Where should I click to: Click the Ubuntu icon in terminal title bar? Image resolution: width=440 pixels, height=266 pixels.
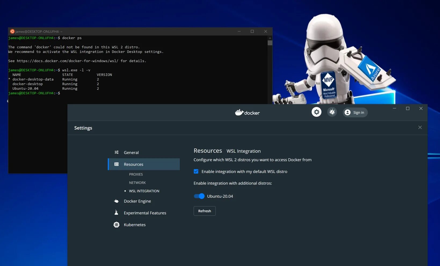point(12,31)
